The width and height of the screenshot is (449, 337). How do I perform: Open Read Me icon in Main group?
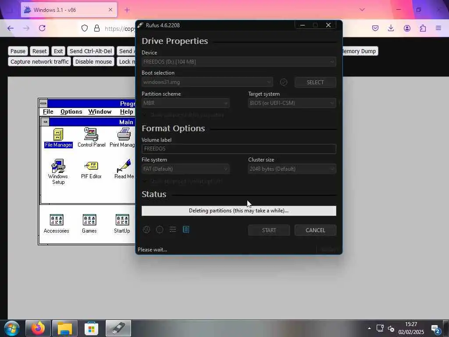point(124,169)
